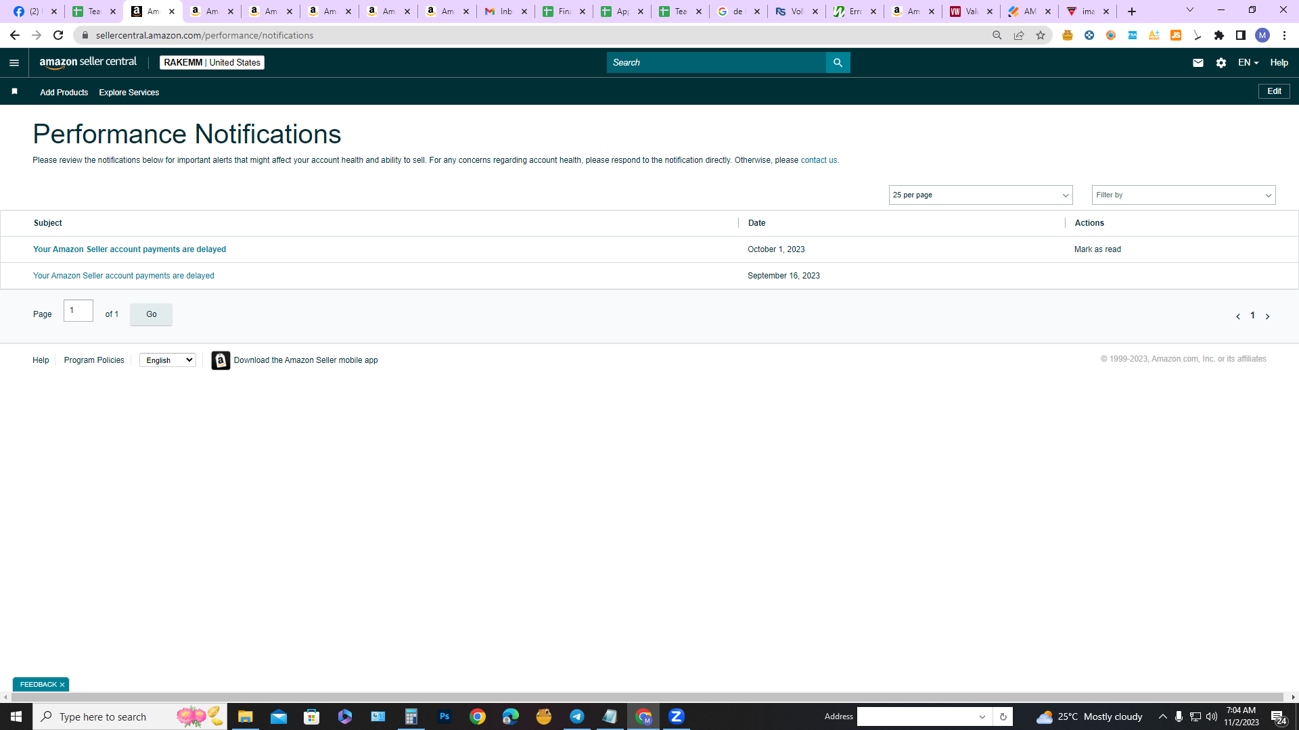Viewport: 1299px width, 730px height.
Task: Click the Seller Central search field
Action: point(716,62)
